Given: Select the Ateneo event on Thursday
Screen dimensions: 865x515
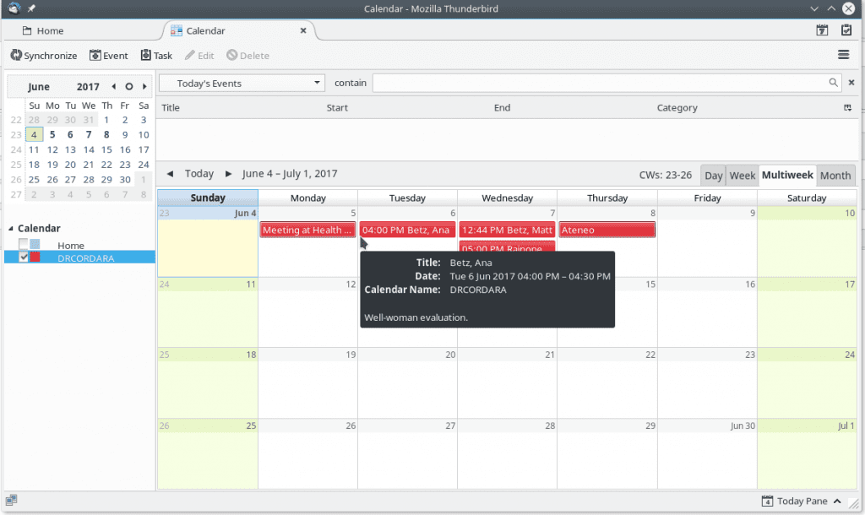Looking at the screenshot, I should pyautogui.click(x=607, y=230).
